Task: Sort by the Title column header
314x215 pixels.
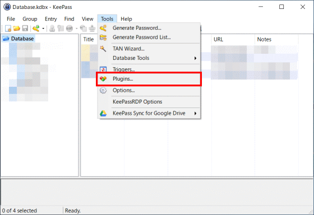Action: (x=89, y=39)
